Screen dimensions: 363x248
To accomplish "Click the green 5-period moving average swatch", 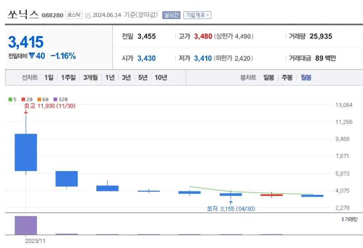I will (10, 99).
